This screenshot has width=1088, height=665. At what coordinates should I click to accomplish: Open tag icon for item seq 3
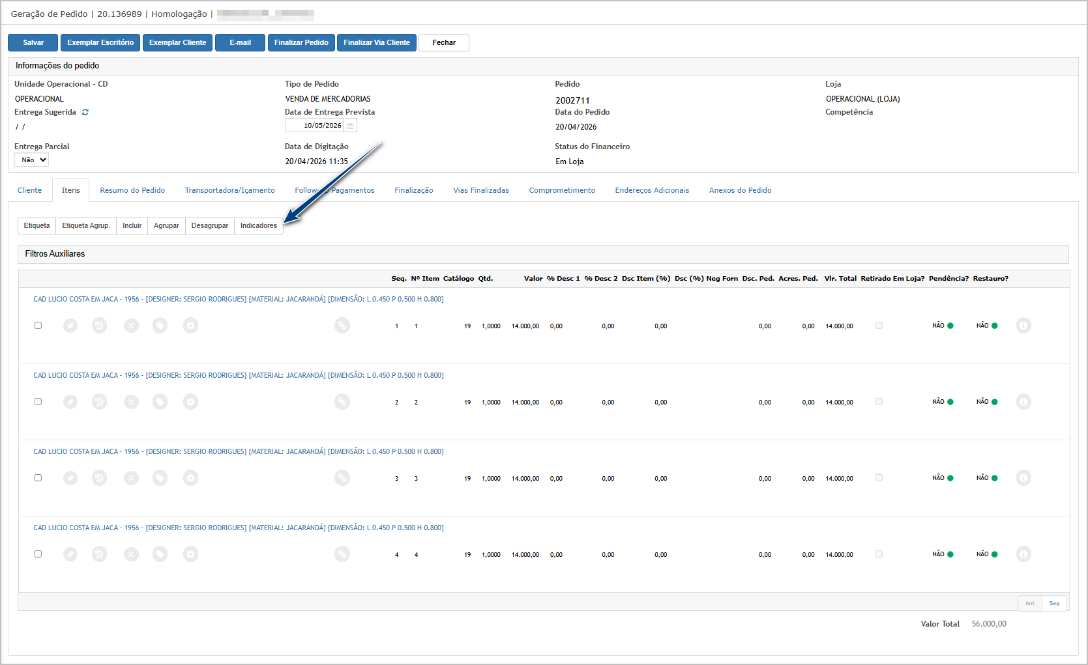(160, 478)
